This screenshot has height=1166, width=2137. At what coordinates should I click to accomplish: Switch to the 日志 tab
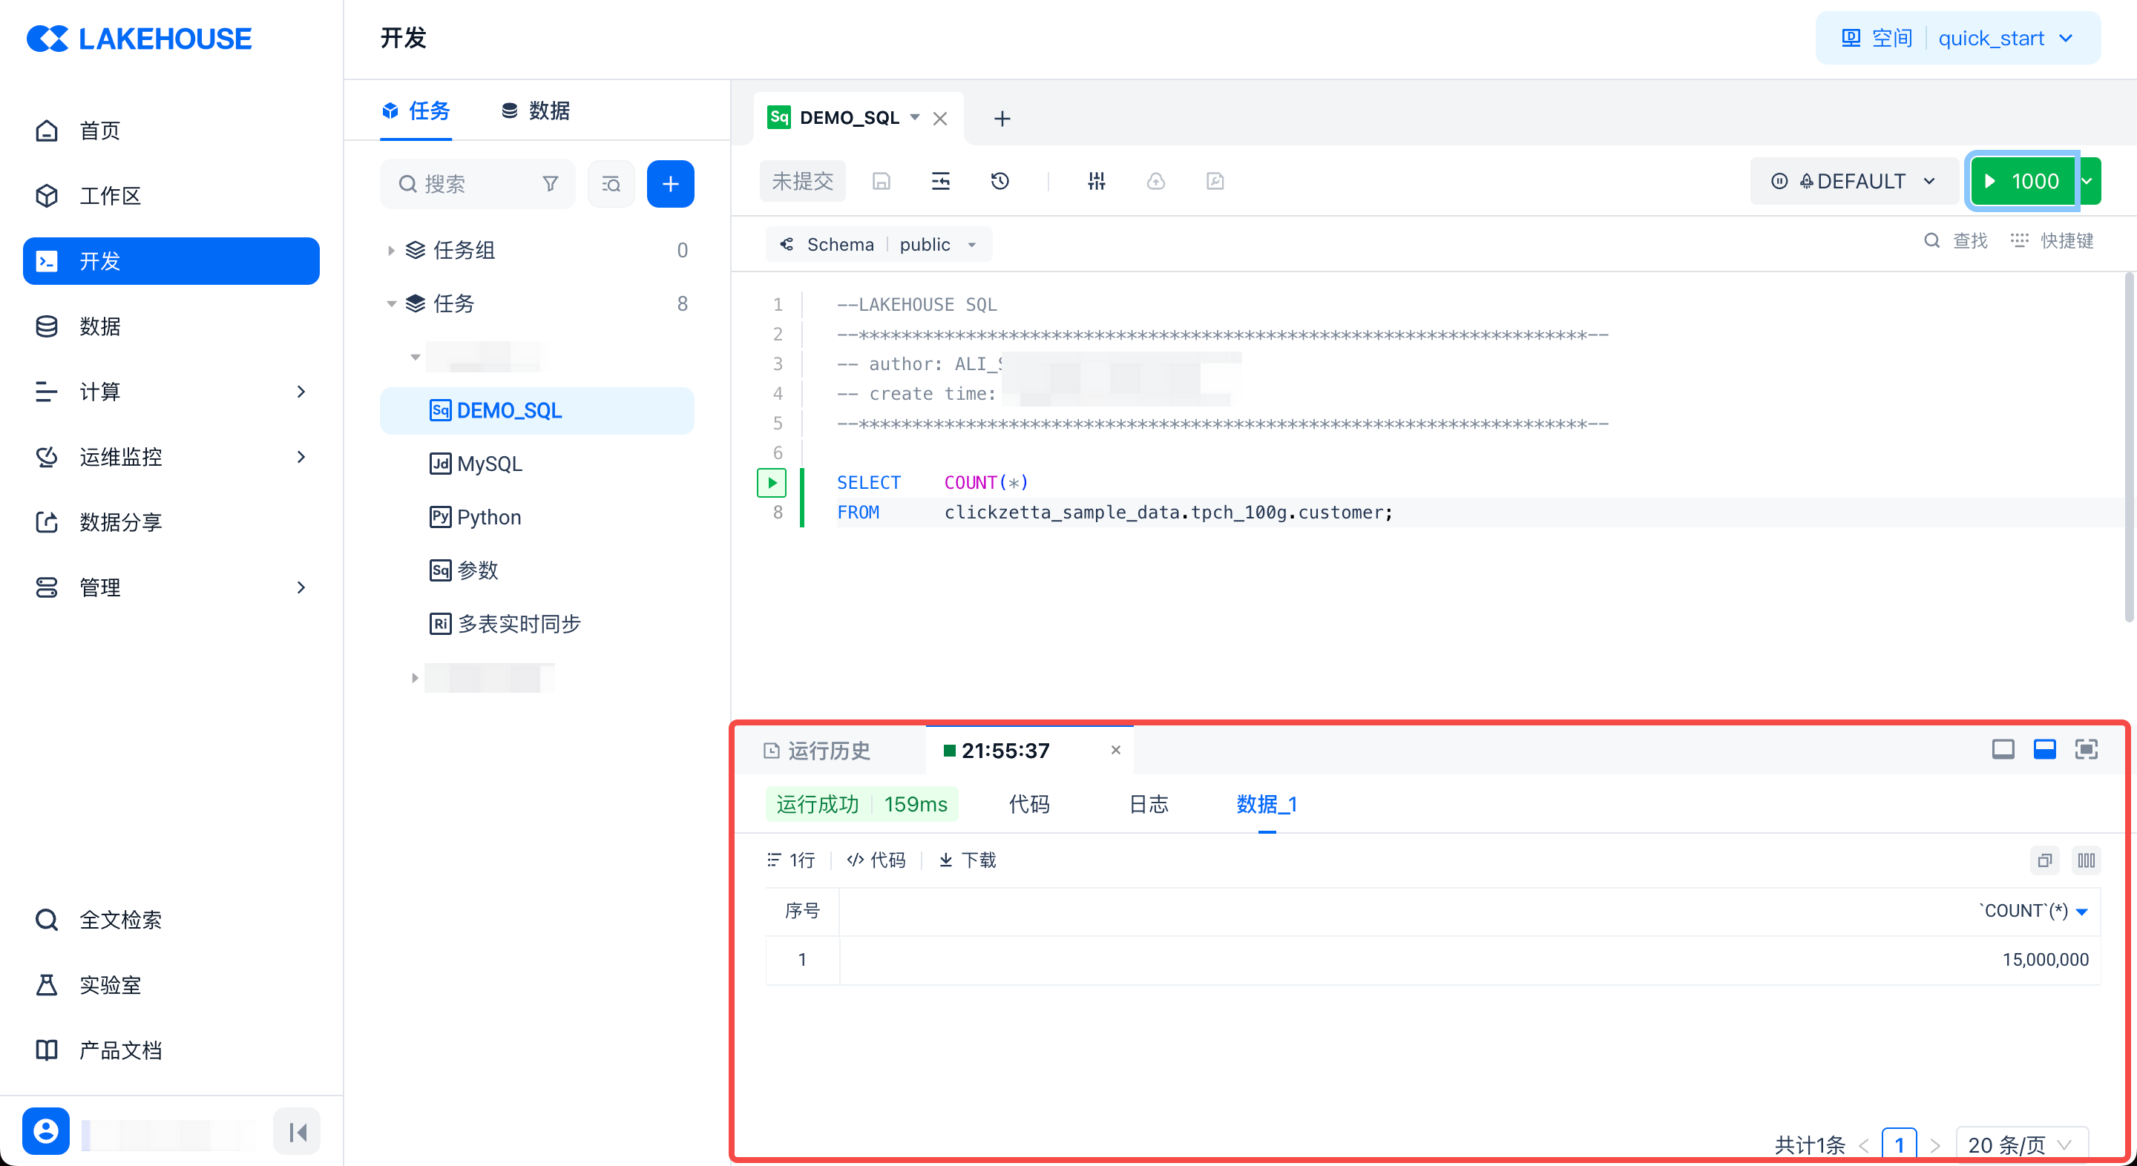1148,803
